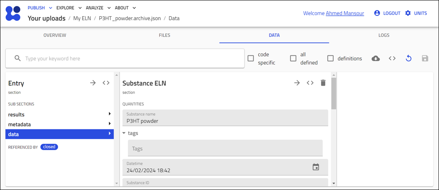Click the Logout button
Viewport: 439px width, 190px height.
pos(388,13)
